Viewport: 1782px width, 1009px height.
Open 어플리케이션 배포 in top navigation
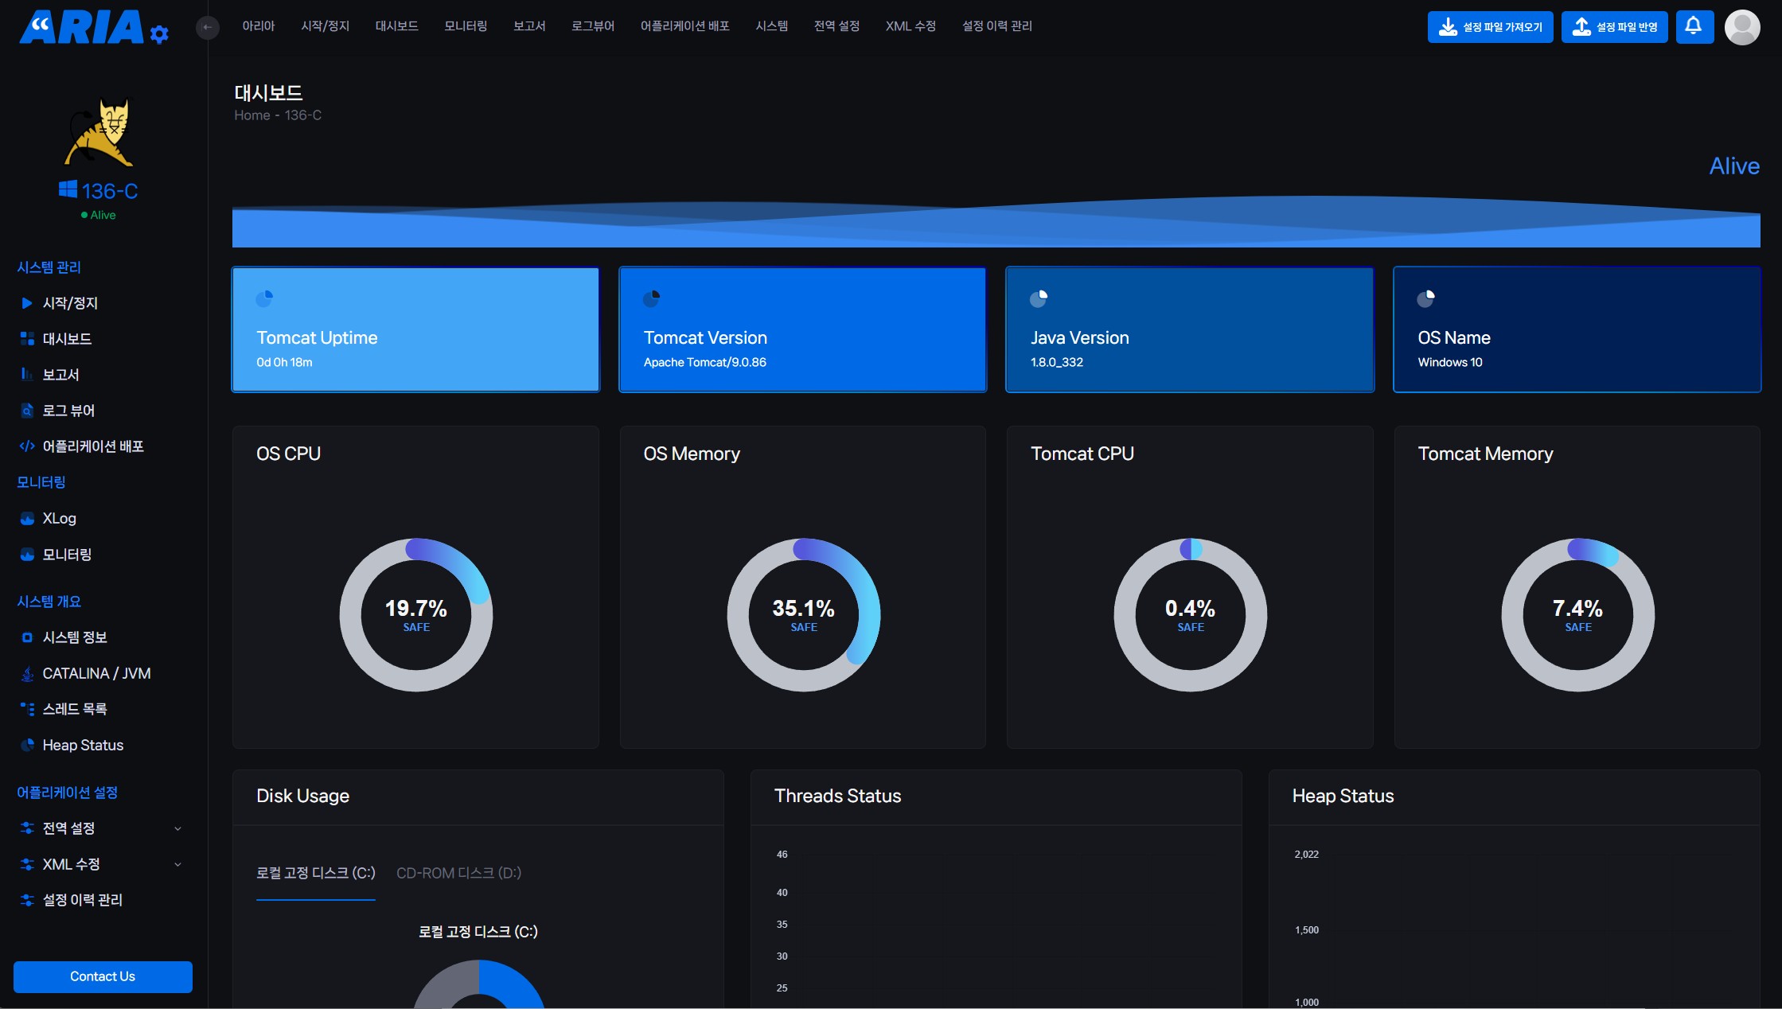pos(685,26)
